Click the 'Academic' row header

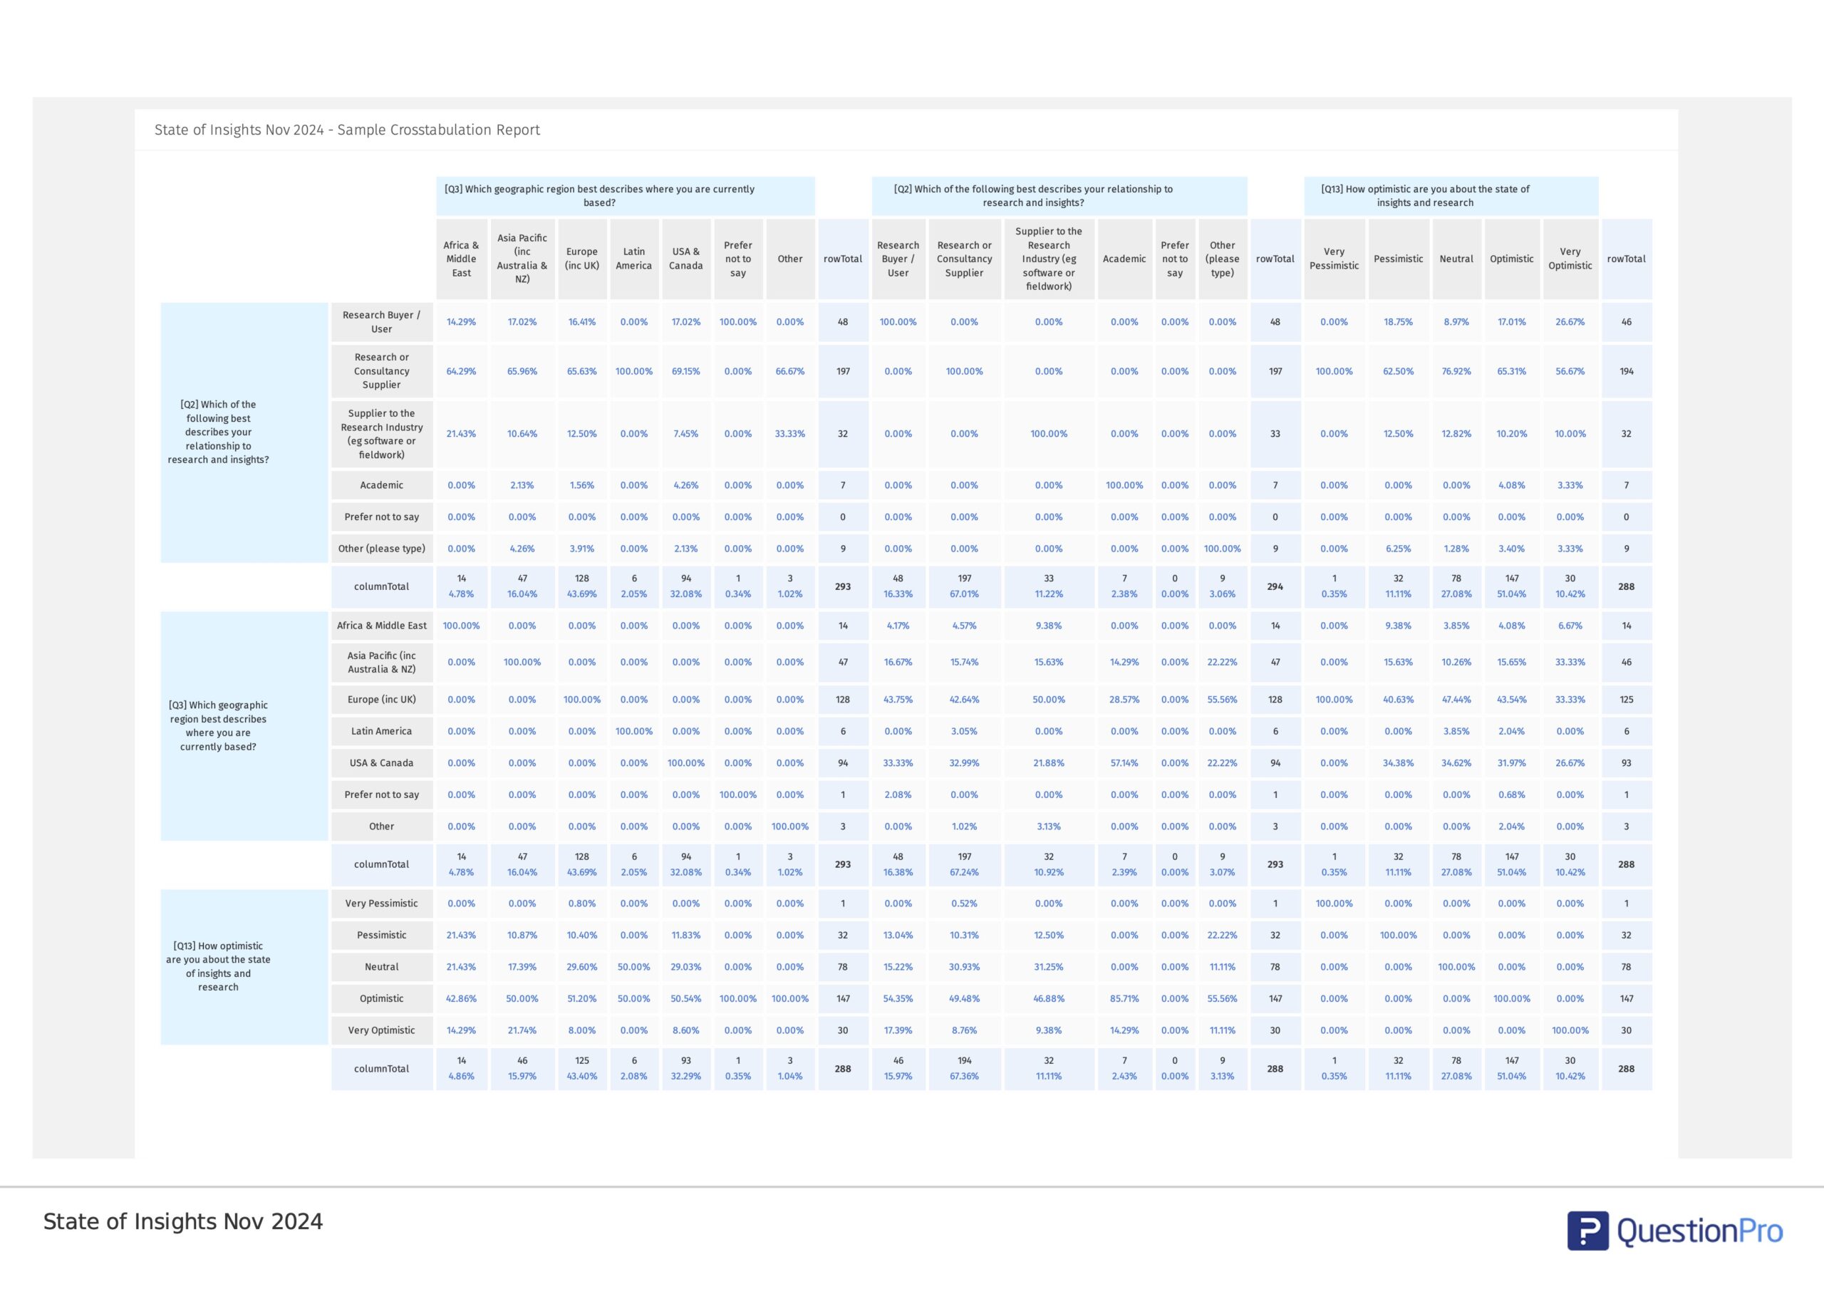pos(382,485)
